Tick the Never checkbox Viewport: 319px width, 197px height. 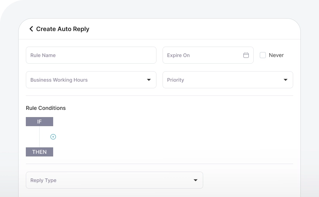(x=263, y=55)
